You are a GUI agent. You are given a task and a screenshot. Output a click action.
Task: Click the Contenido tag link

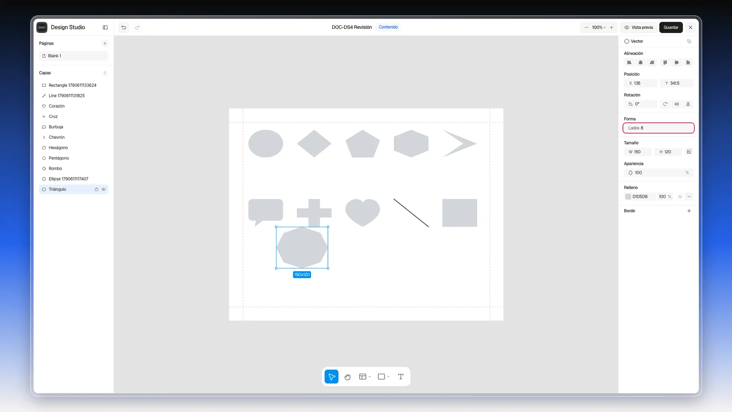click(388, 27)
